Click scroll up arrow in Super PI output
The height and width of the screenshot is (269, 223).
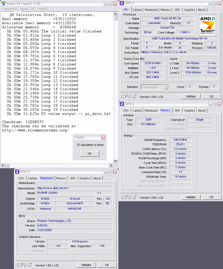coord(116,14)
